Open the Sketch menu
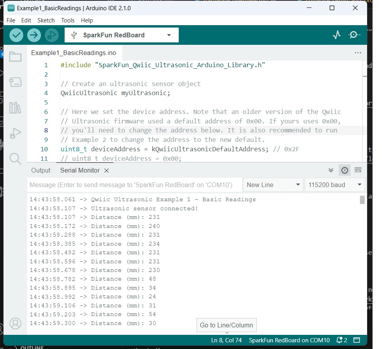This screenshot has width=382, height=349. coord(46,20)
